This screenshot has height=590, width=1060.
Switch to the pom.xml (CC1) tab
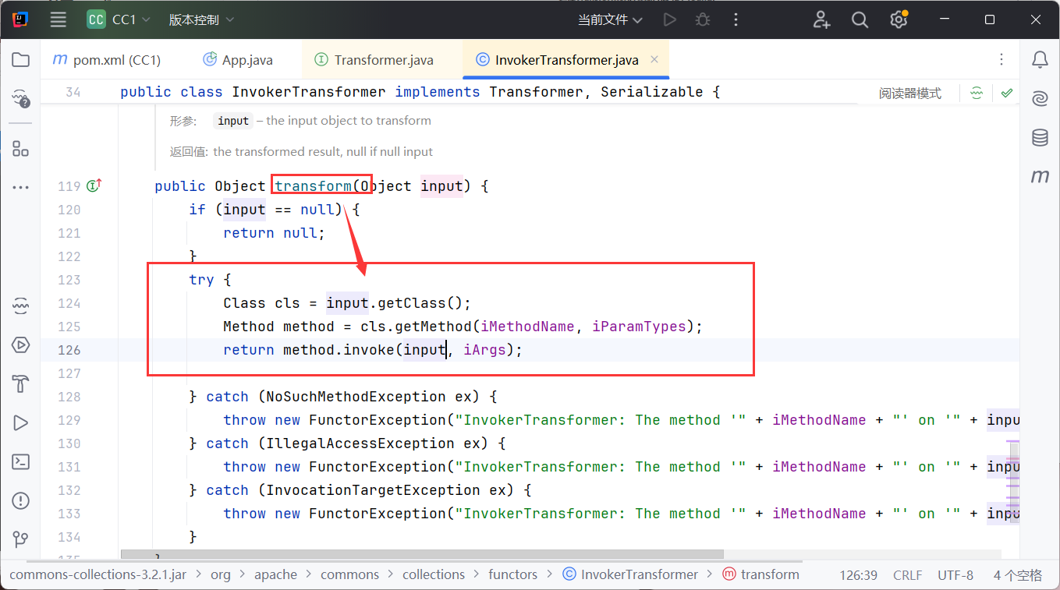[x=107, y=60]
